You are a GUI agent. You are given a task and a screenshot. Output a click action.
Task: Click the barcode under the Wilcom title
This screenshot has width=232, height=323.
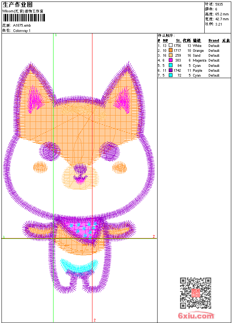(22, 18)
